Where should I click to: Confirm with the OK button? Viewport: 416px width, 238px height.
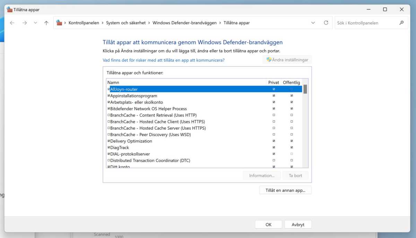pos(268,225)
